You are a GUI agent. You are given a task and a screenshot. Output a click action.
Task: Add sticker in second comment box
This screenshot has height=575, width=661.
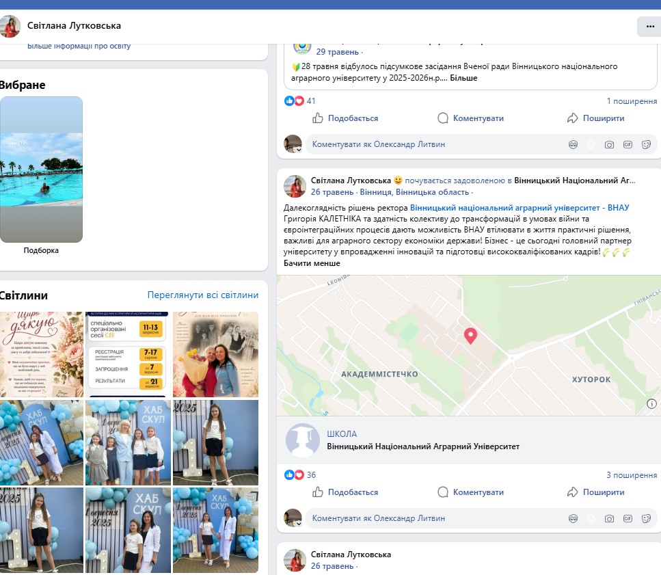(x=646, y=518)
